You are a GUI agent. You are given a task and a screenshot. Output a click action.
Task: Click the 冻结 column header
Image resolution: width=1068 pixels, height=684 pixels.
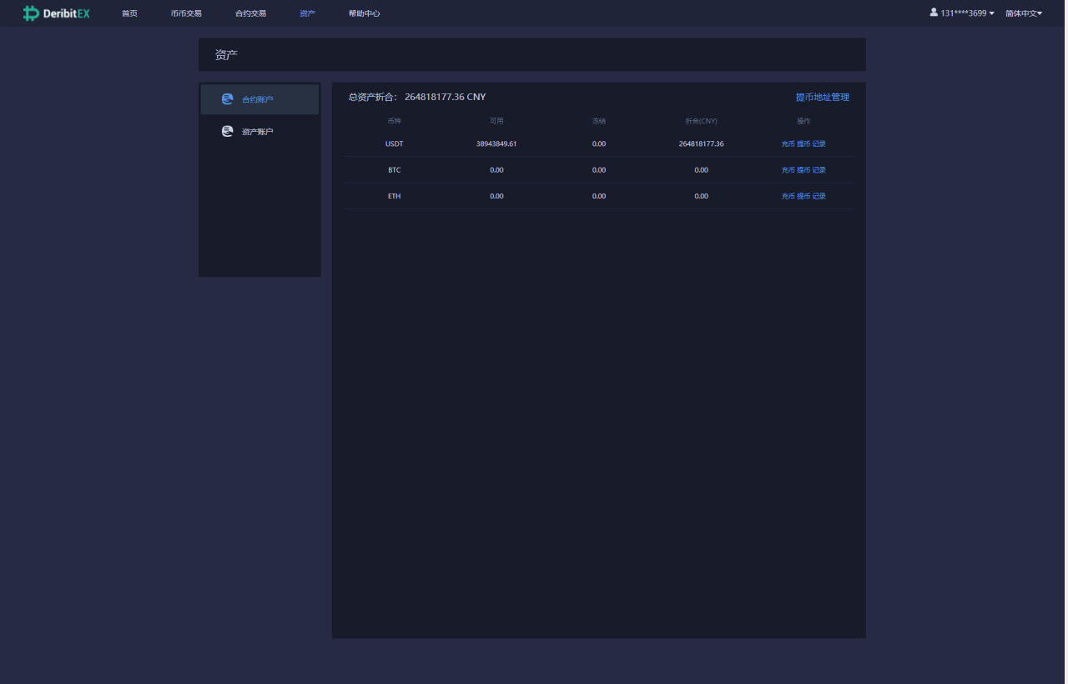[599, 121]
